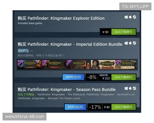Viewport: 154px width, 123px height.
Task: Open the Enhanced Edition base game thumbnail
Action: click(103, 65)
